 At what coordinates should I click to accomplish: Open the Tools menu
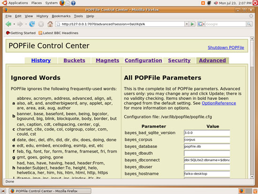78,16
